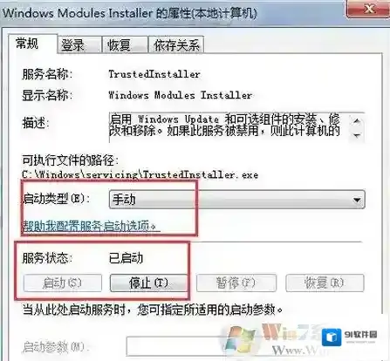Click the 恢复(R) resume button
The image size is (390, 361).
click(325, 283)
